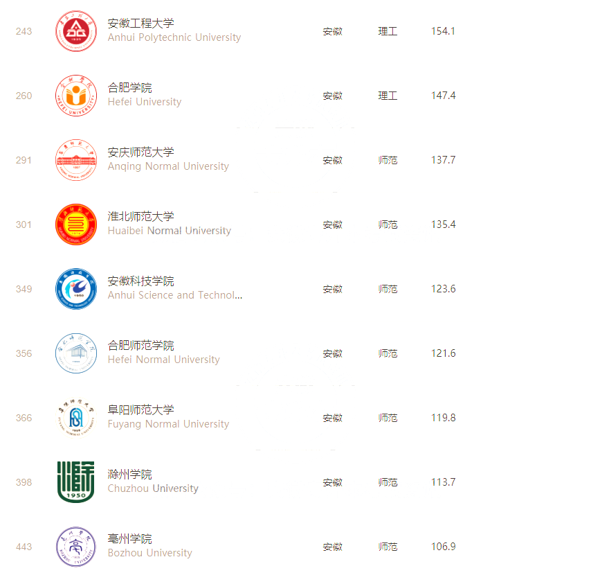Image resolution: width=591 pixels, height=582 pixels.
Task: Click the Chuzhou University English name
Action: click(x=153, y=488)
